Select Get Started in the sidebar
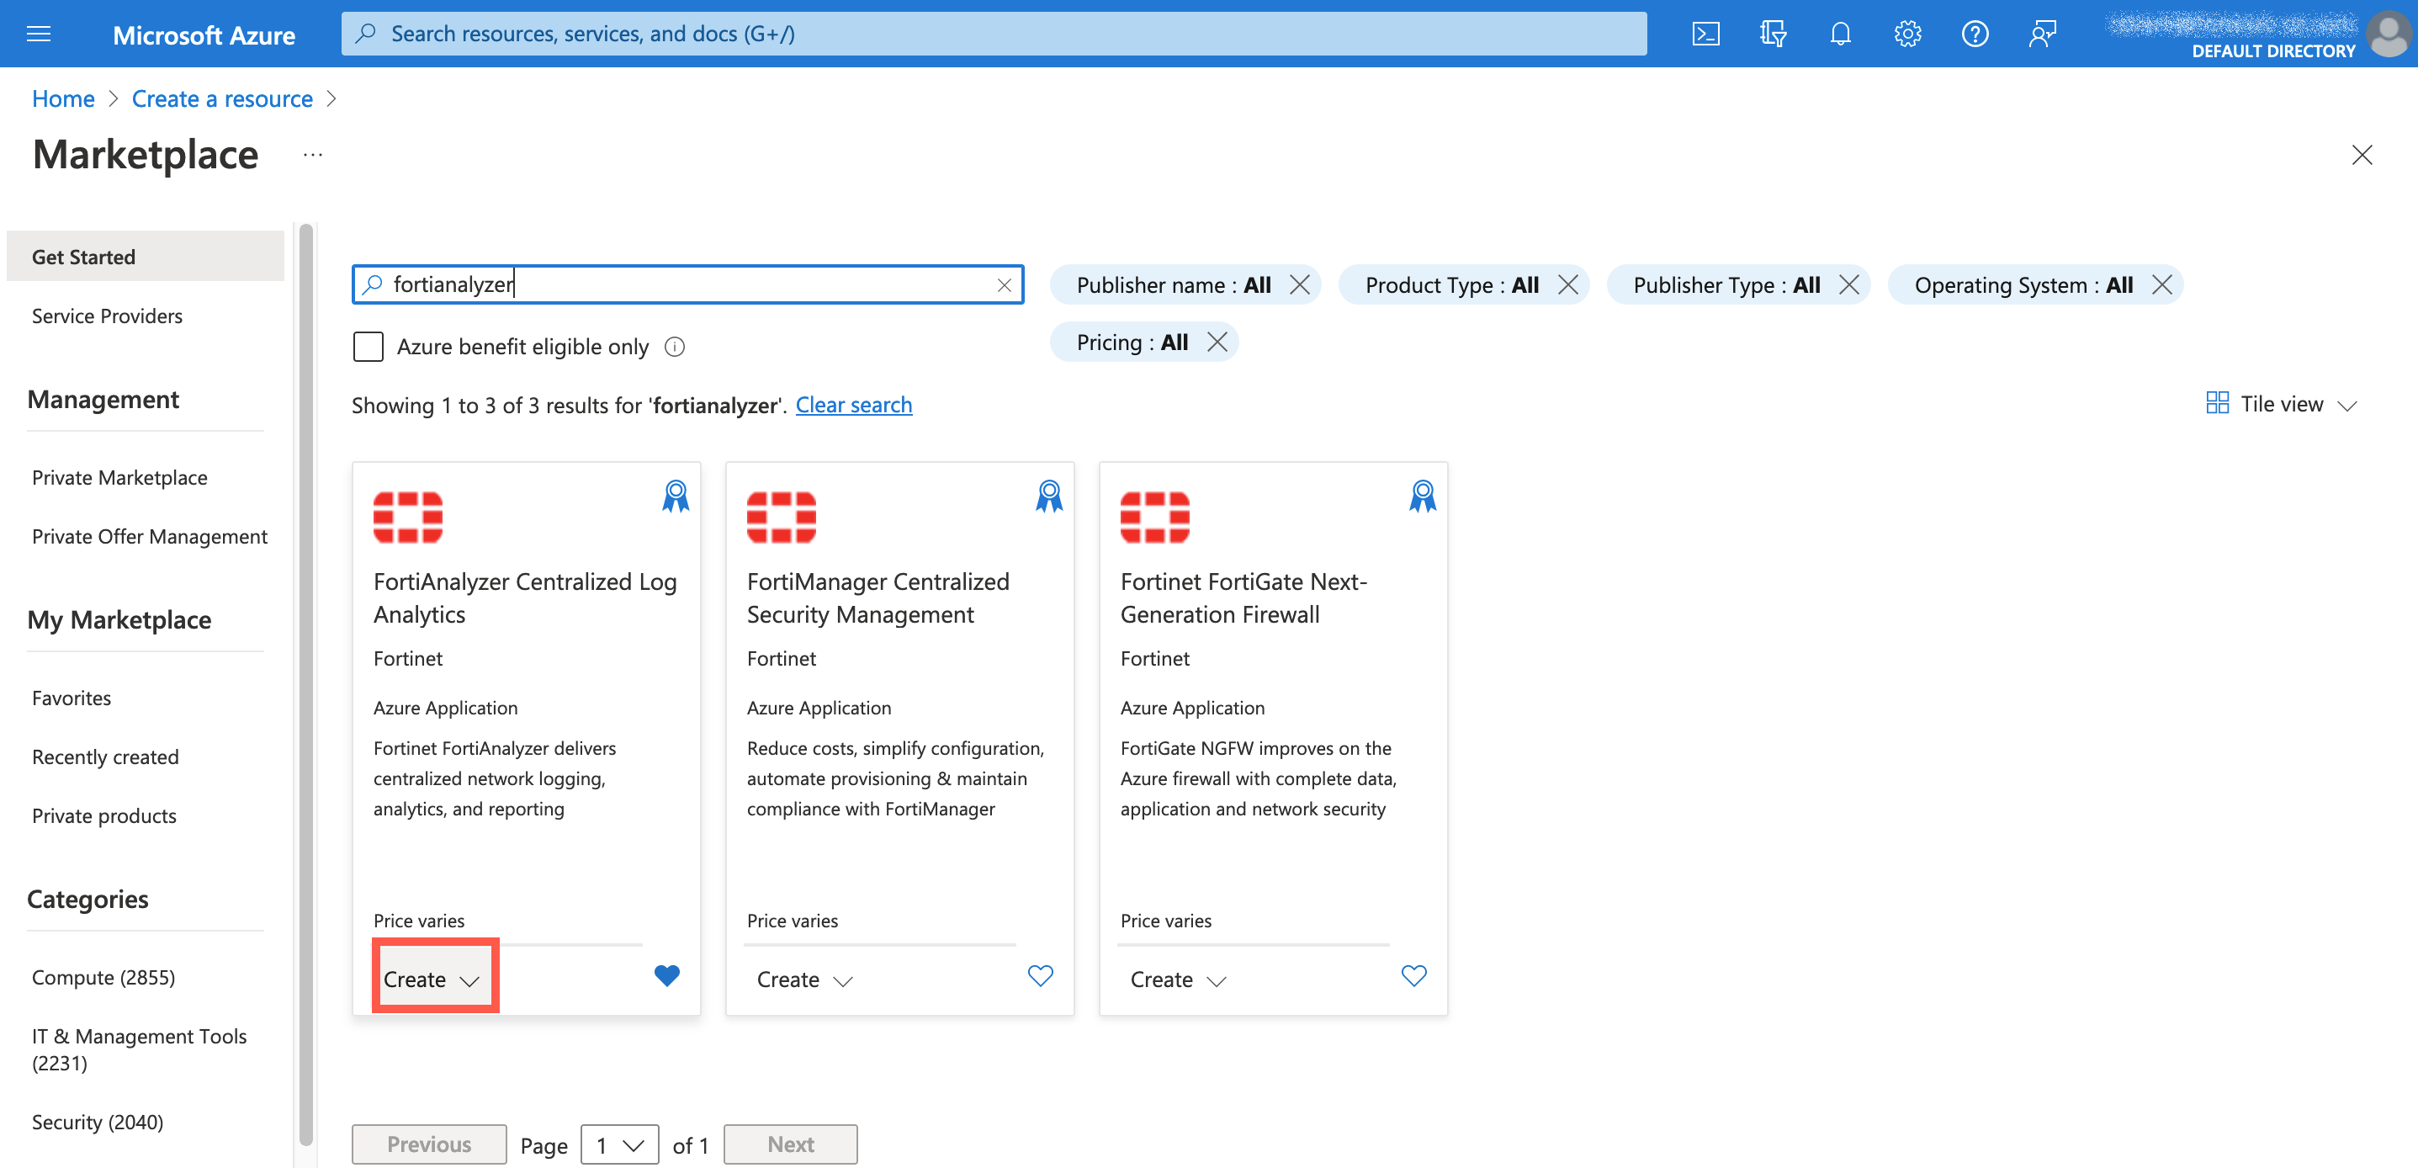Screen dimensions: 2418x1168 coord(82,255)
